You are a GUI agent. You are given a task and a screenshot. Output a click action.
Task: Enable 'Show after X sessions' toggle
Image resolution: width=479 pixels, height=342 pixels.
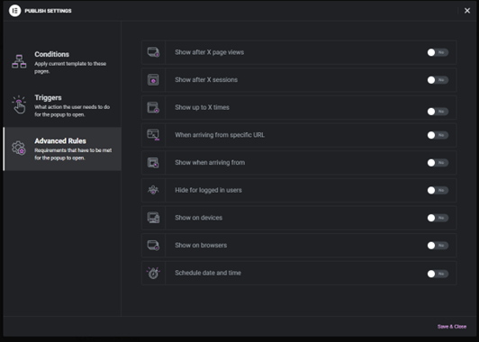(x=438, y=80)
